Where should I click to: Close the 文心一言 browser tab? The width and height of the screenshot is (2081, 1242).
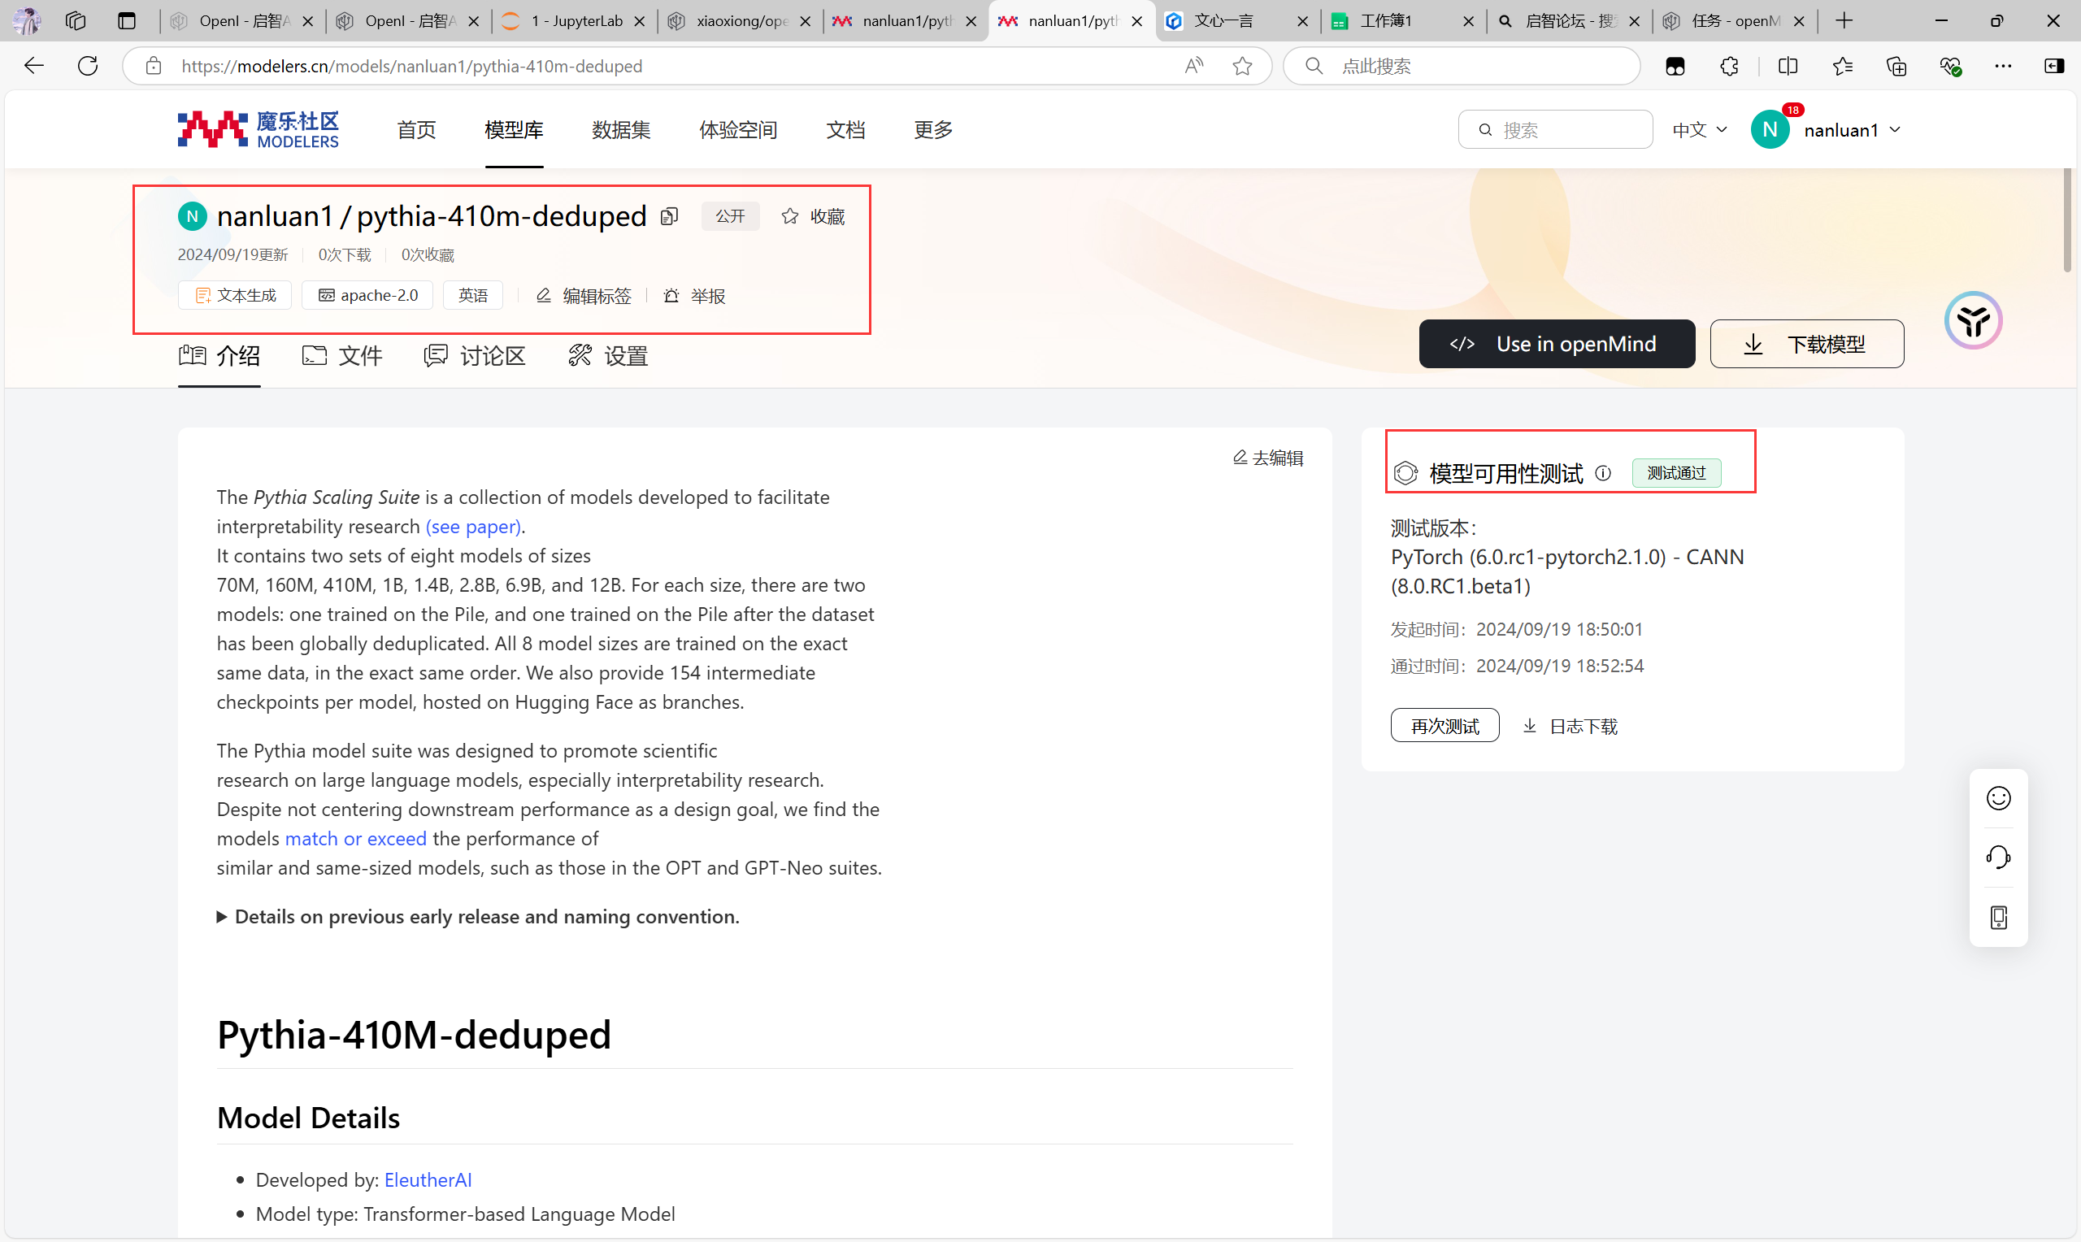1302,21
